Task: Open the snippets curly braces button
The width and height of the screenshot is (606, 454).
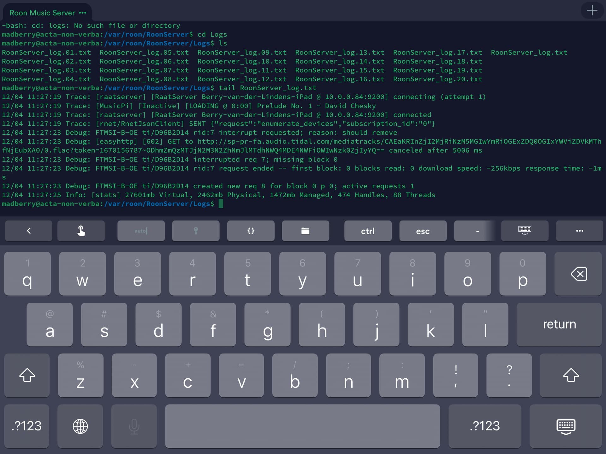Action: (251, 231)
